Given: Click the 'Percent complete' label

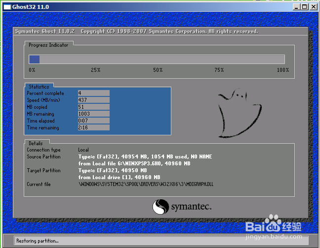Looking at the screenshot, I should pyautogui.click(x=45, y=93).
